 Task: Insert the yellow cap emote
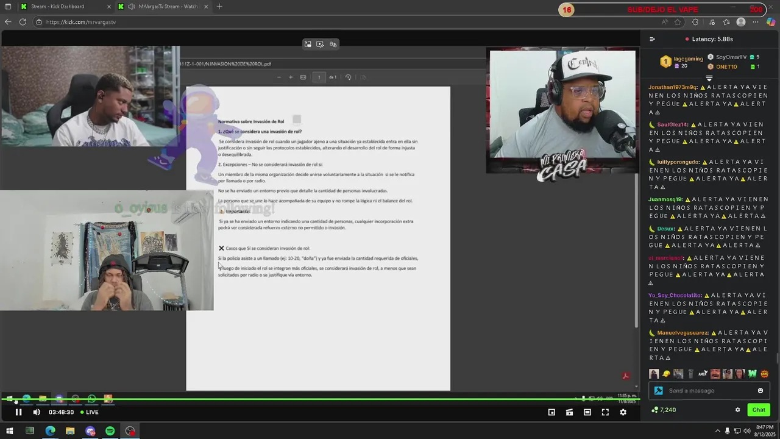click(x=666, y=374)
